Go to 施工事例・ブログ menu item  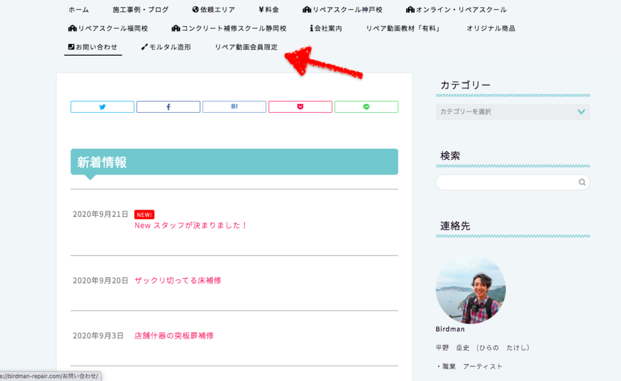click(141, 10)
